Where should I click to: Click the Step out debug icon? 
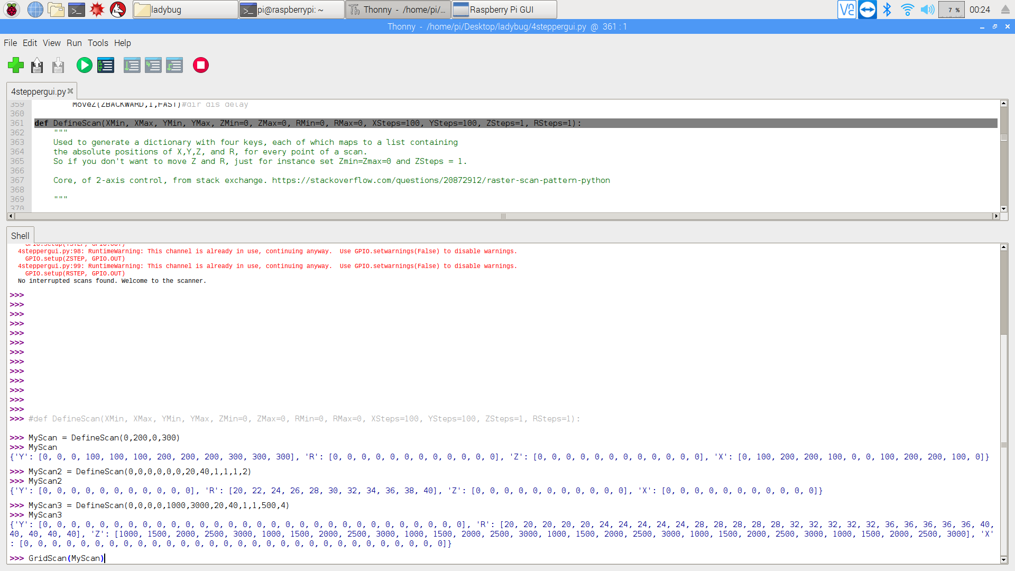point(173,65)
